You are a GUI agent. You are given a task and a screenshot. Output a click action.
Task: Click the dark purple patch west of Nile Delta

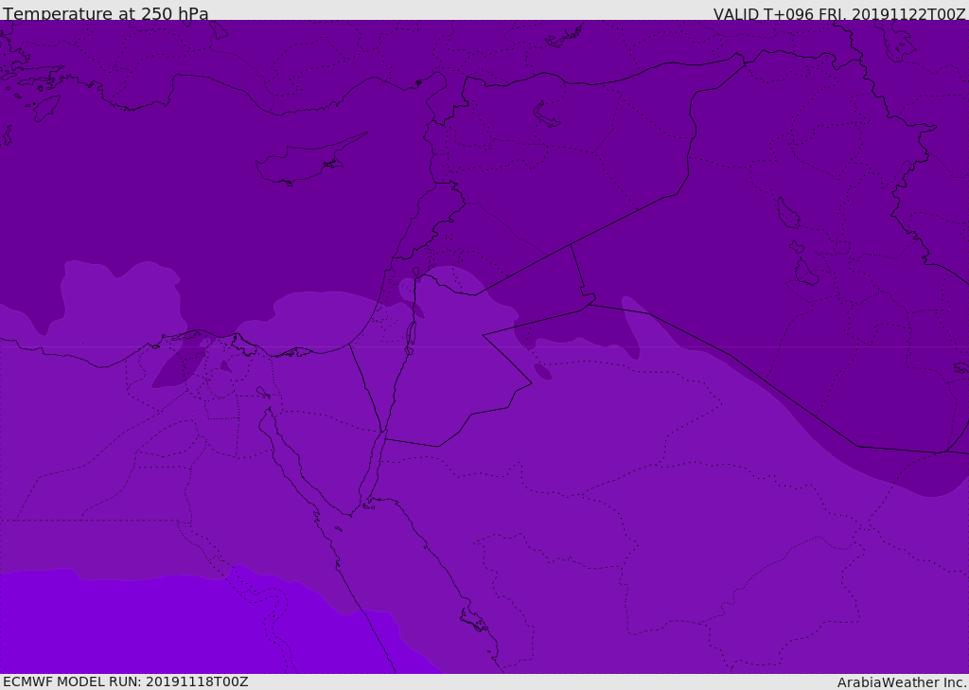coord(180,364)
